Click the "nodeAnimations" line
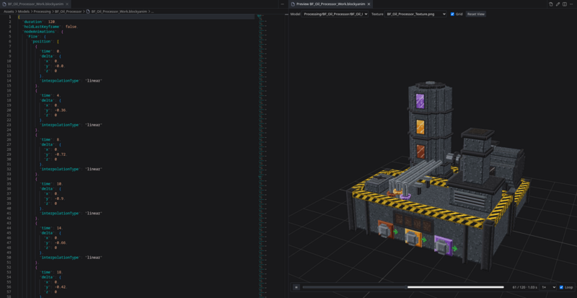 point(43,32)
